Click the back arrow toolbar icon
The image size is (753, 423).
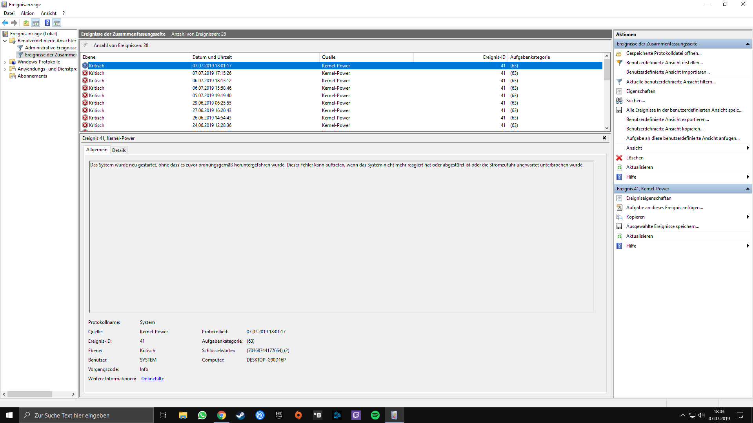(5, 23)
